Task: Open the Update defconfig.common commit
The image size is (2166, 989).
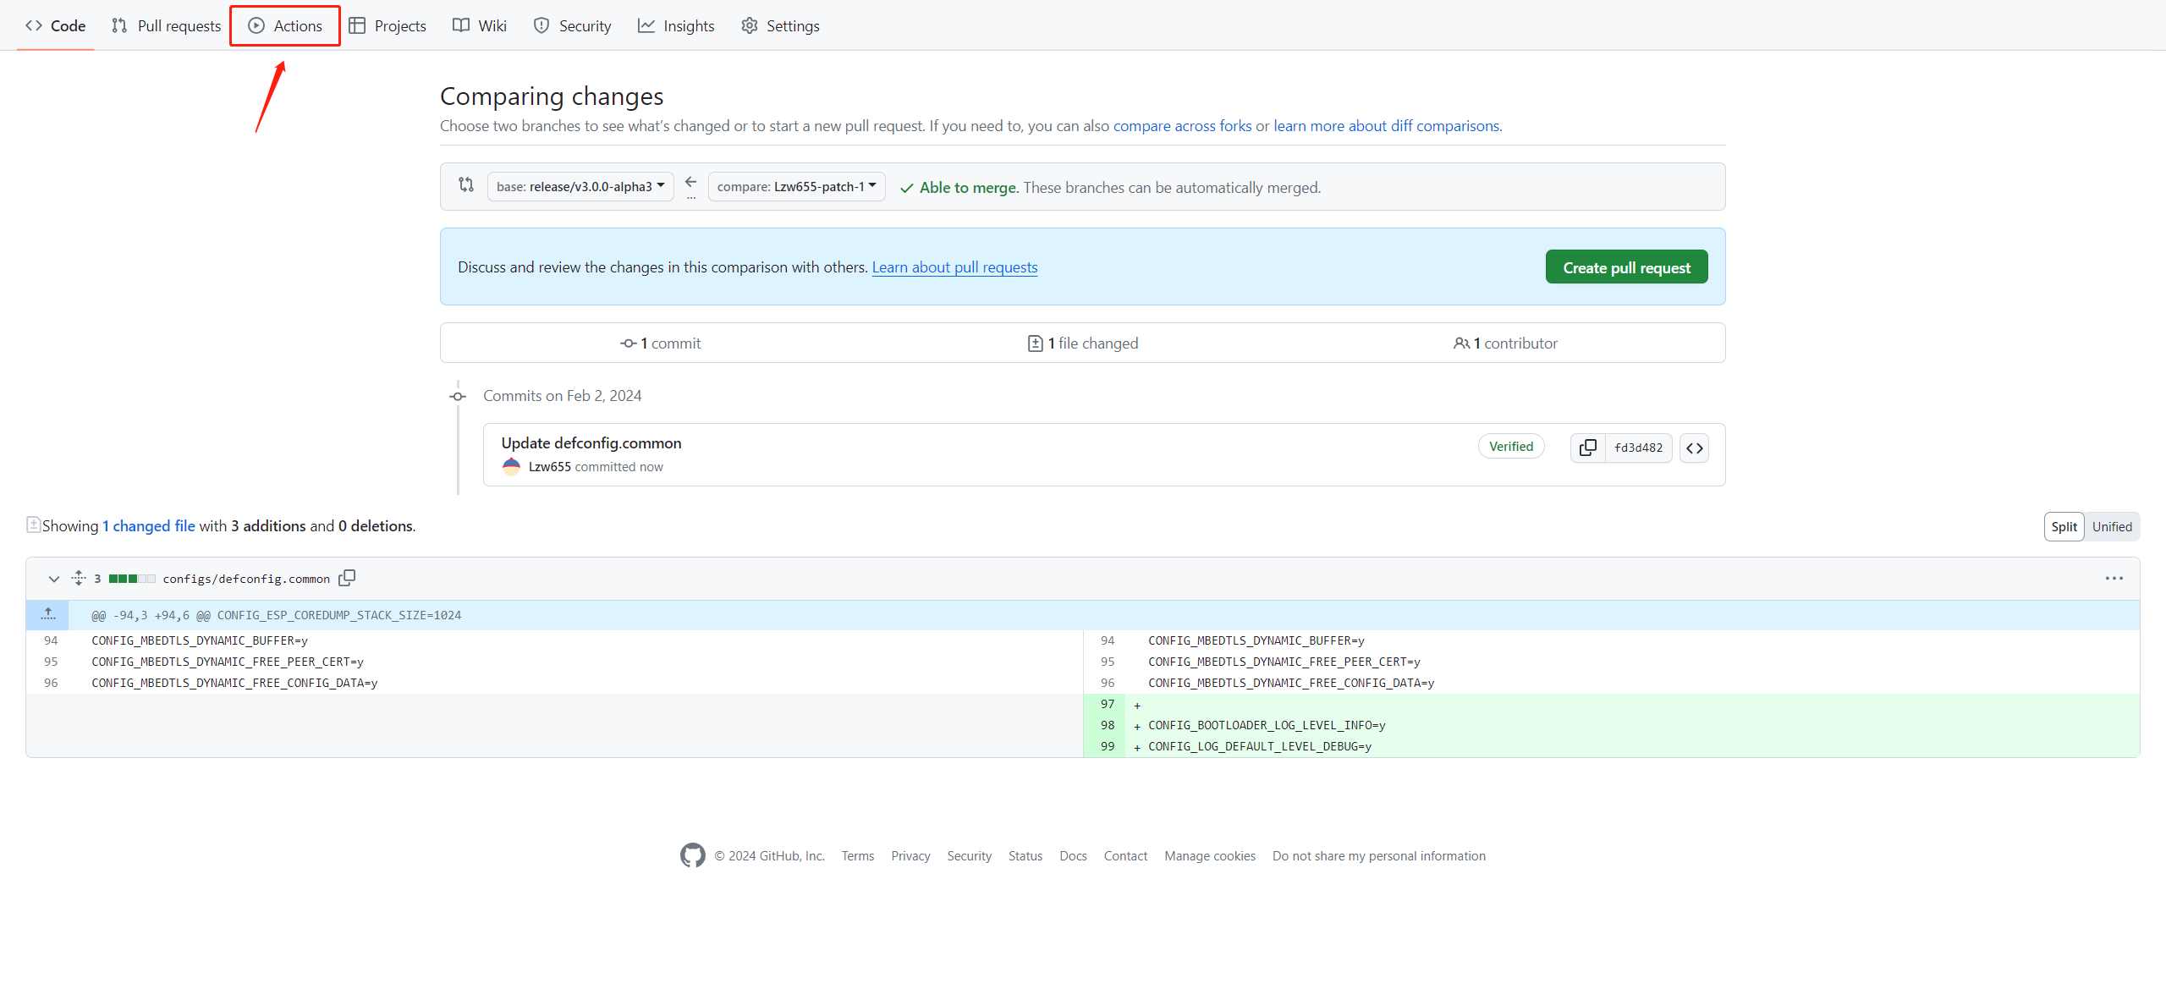Action: click(x=591, y=443)
